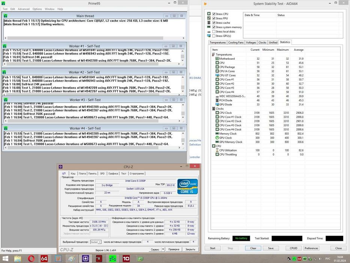Open File Explorer from the taskbar
The image size is (350, 263).
[18, 259]
